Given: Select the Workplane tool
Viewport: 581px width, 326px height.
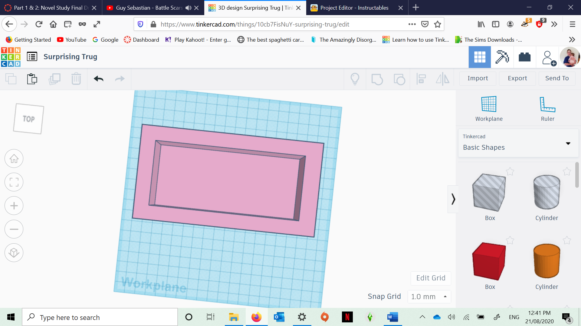Looking at the screenshot, I should point(489,109).
